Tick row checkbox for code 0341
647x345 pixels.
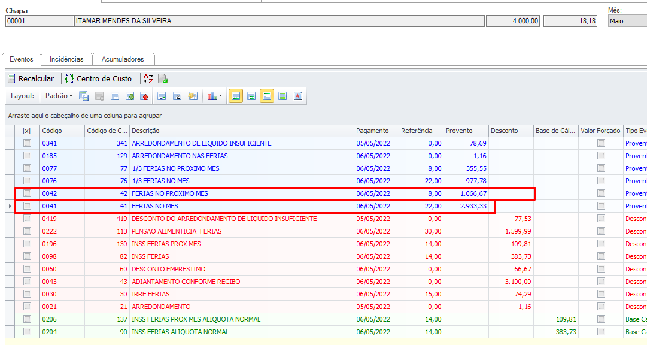[x=28, y=143]
